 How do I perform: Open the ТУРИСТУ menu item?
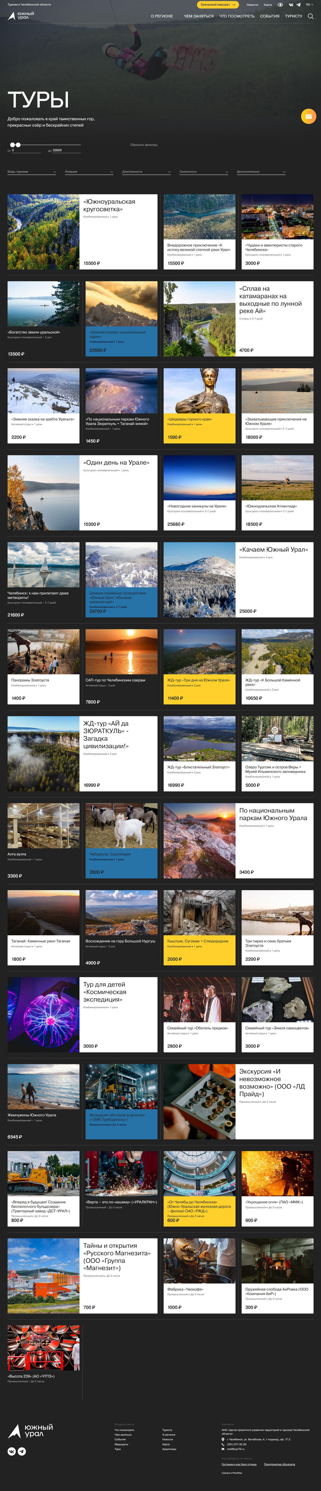pyautogui.click(x=294, y=16)
